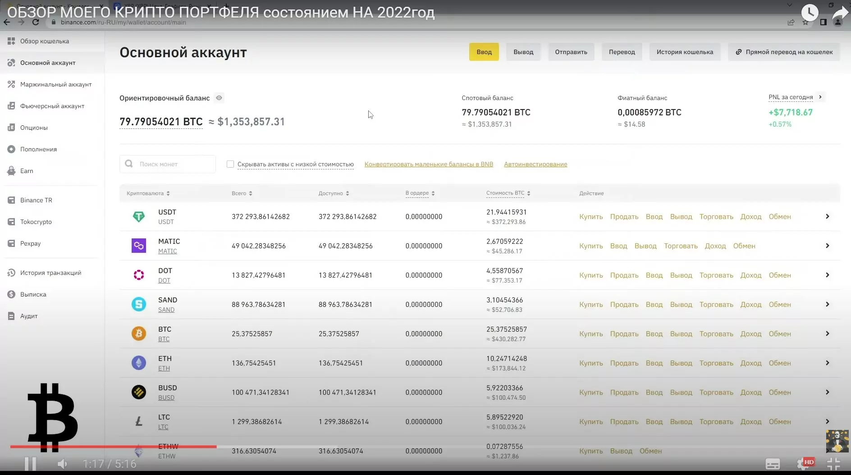The height and width of the screenshot is (475, 851).
Task: Open Маржинальный аккаунт sidebar icon
Action: [x=11, y=84]
